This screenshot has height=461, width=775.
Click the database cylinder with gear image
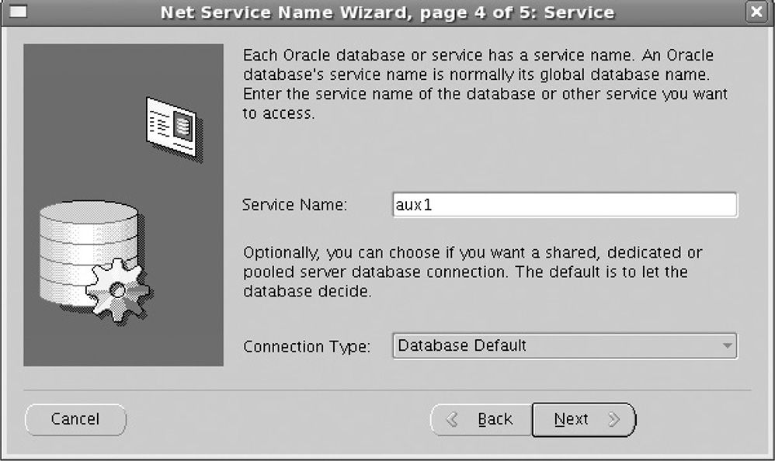pos(96,262)
